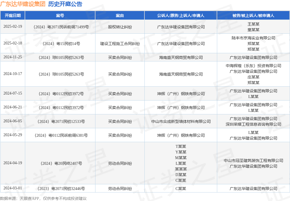Click the 历史开庭公告 heading

pos(65,4)
